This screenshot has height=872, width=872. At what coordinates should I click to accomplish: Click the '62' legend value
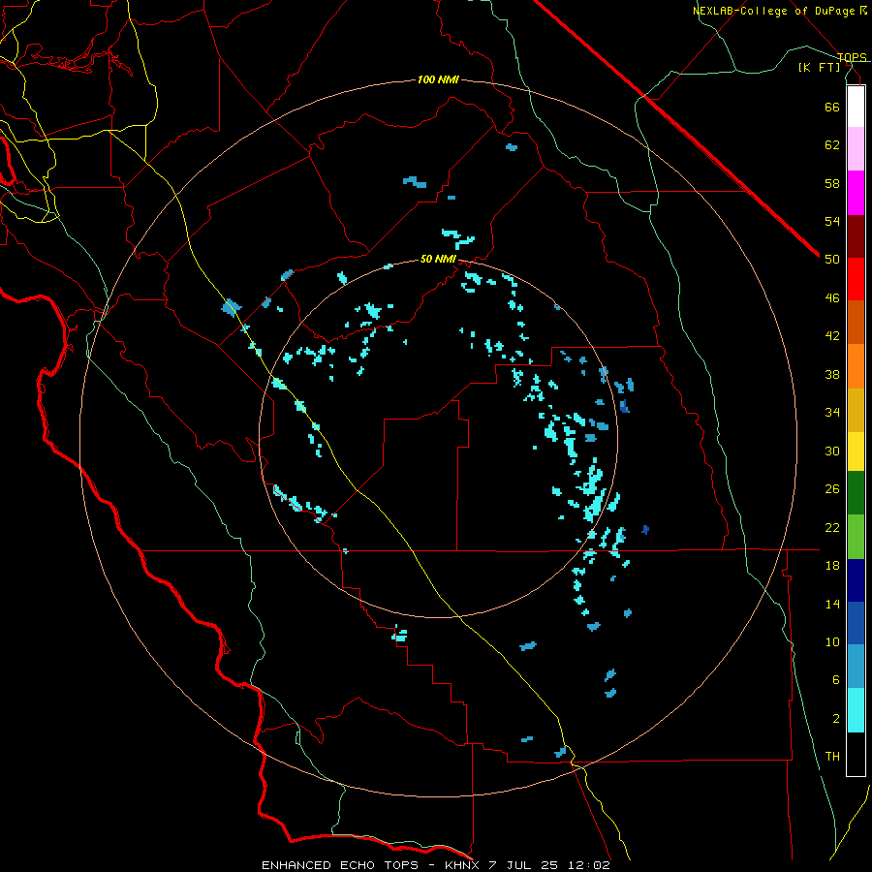(832, 145)
